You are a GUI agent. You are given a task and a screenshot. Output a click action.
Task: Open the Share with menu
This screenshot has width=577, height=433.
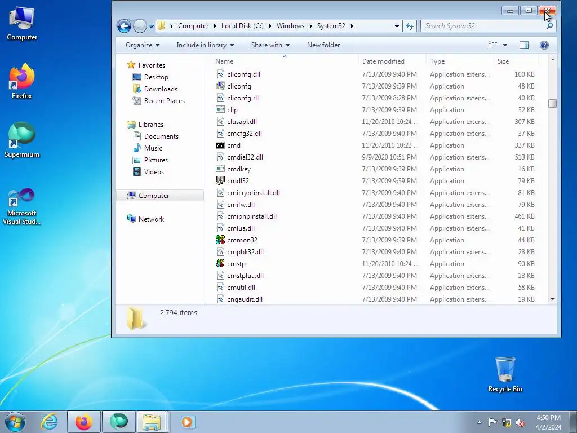(270, 45)
